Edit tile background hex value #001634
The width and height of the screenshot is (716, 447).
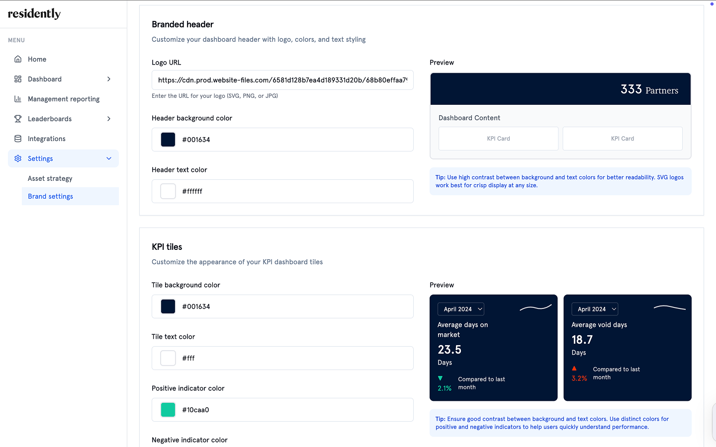(196, 306)
